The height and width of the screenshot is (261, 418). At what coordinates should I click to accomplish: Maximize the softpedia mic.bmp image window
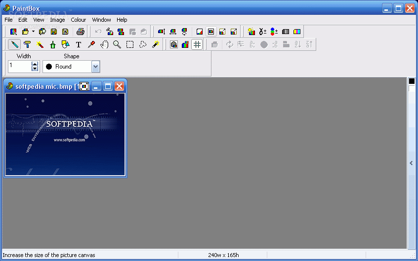coord(108,86)
